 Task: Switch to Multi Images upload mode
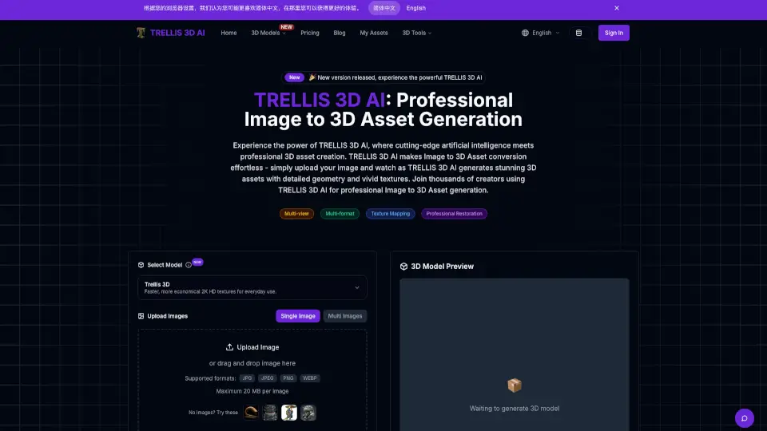[345, 316]
